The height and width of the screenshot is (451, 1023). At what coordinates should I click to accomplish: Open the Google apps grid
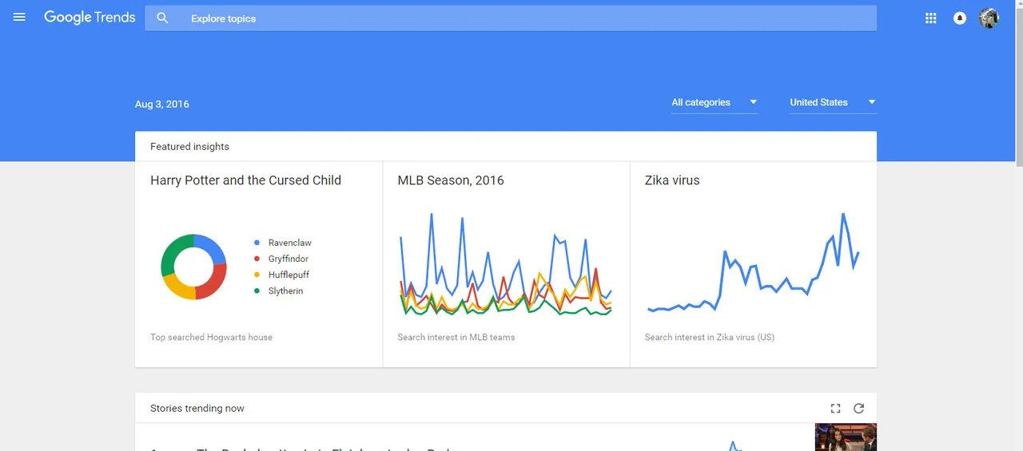point(930,18)
